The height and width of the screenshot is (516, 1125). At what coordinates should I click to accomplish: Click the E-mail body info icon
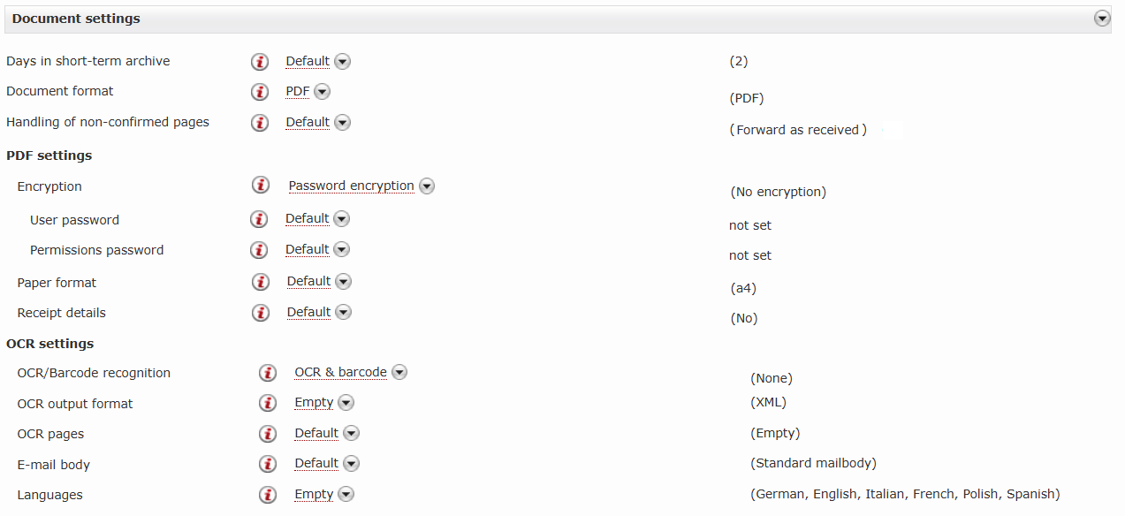268,464
